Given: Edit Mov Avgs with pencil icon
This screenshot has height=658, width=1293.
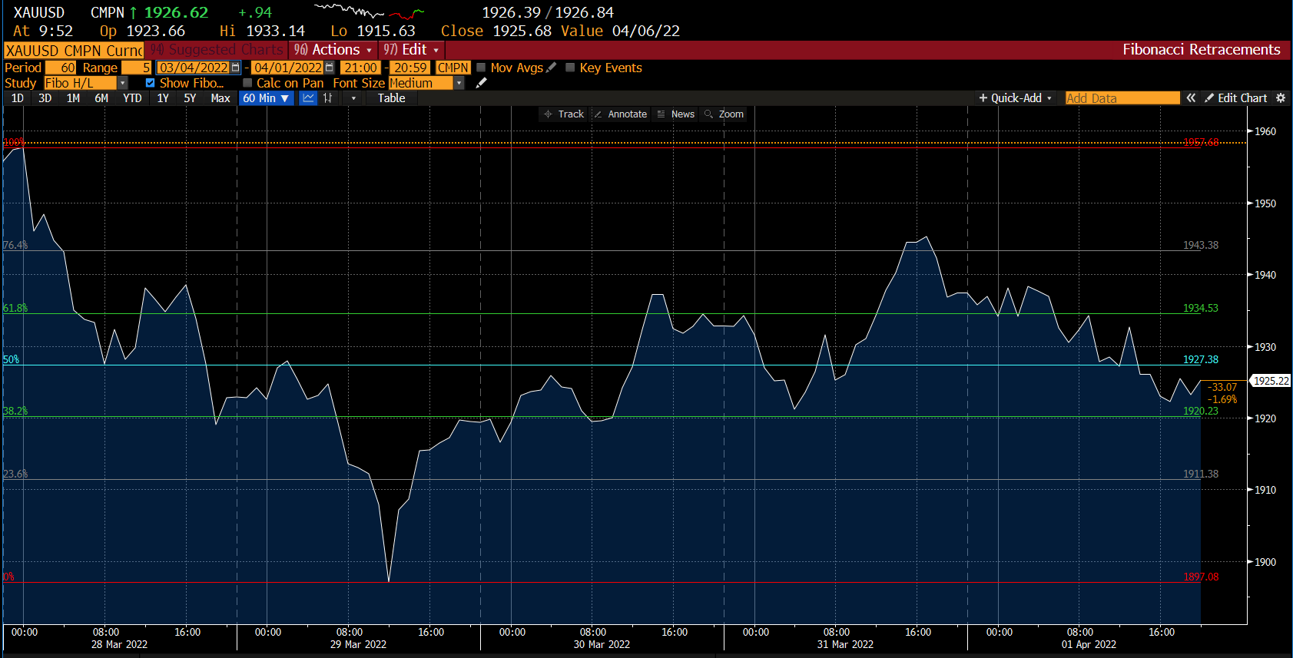Looking at the screenshot, I should tap(552, 68).
